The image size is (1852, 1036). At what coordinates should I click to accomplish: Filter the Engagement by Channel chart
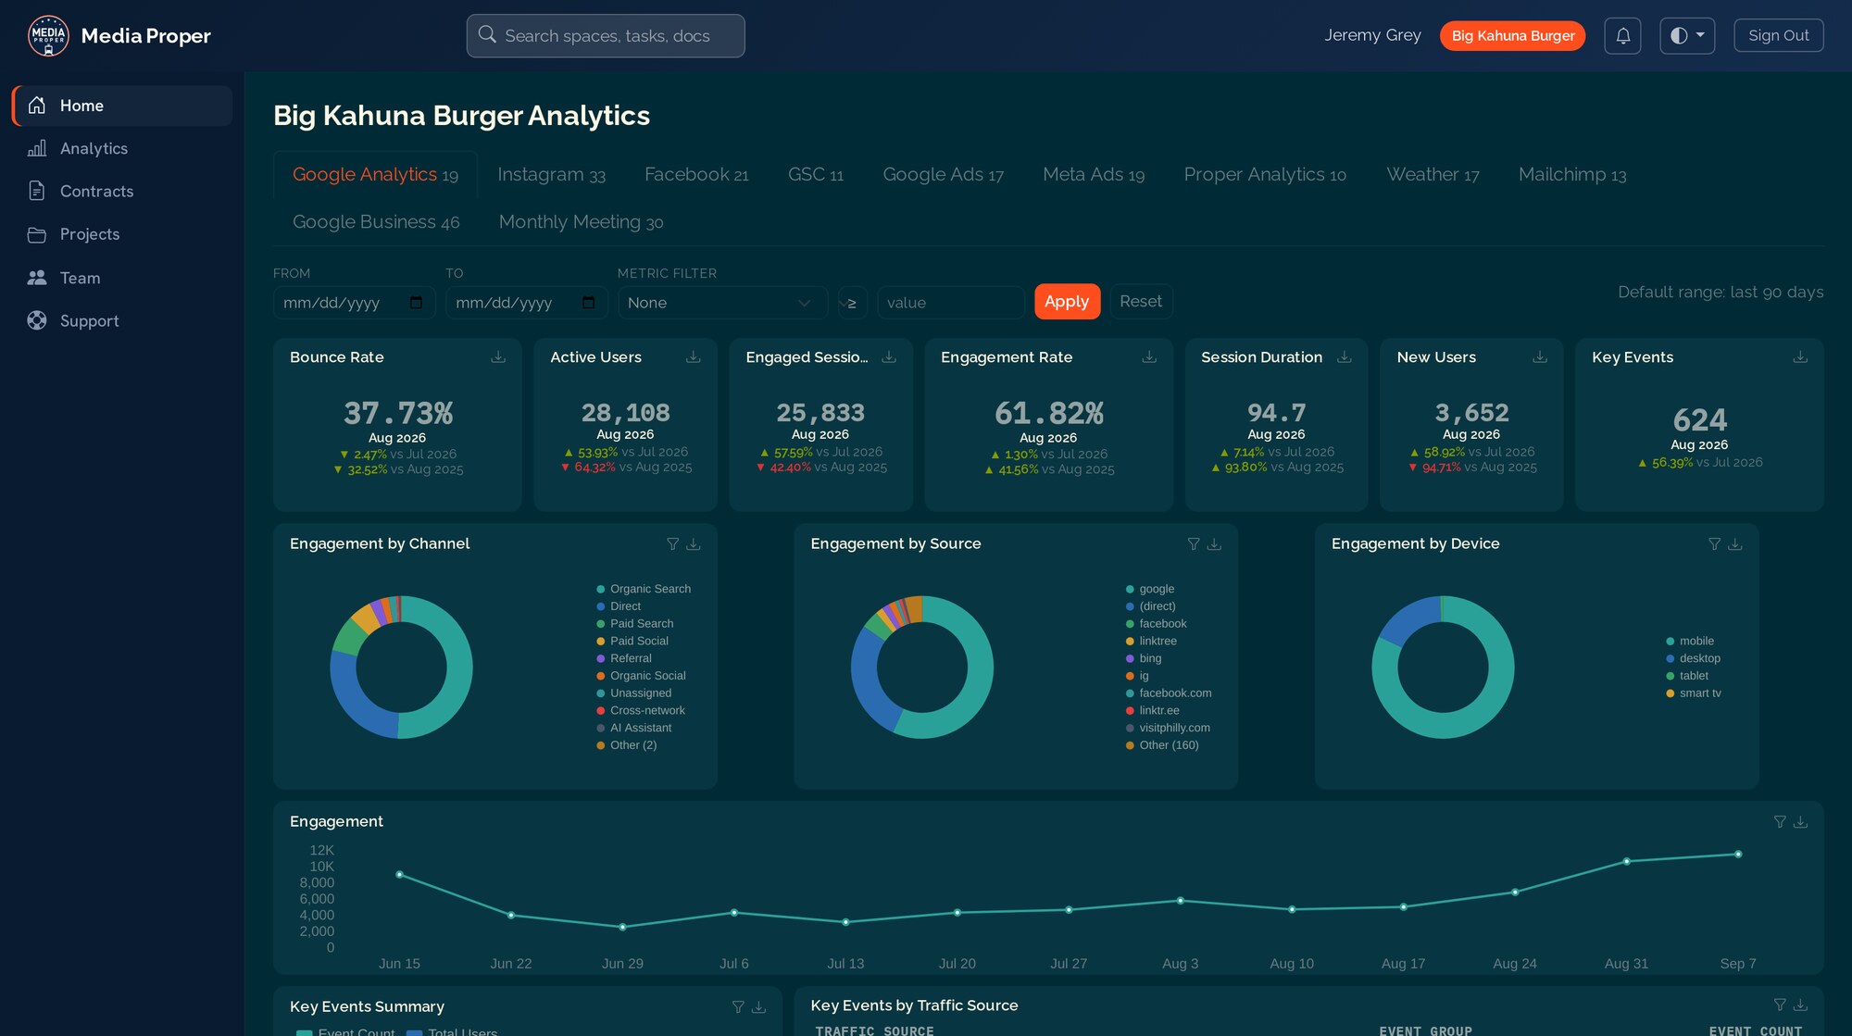coord(673,544)
